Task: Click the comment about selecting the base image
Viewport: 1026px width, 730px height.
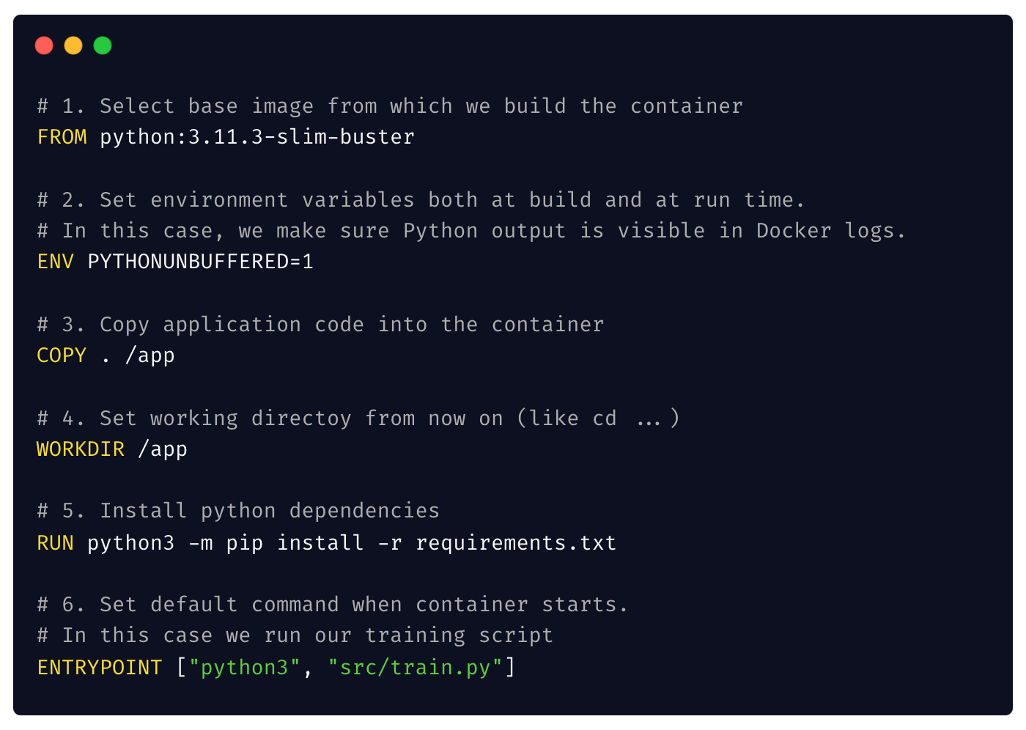Action: click(388, 106)
